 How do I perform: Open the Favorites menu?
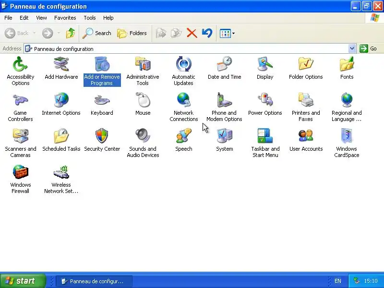click(x=65, y=18)
